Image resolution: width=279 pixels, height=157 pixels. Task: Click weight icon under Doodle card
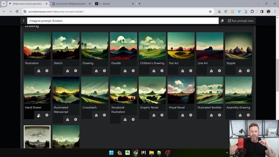click(125, 71)
